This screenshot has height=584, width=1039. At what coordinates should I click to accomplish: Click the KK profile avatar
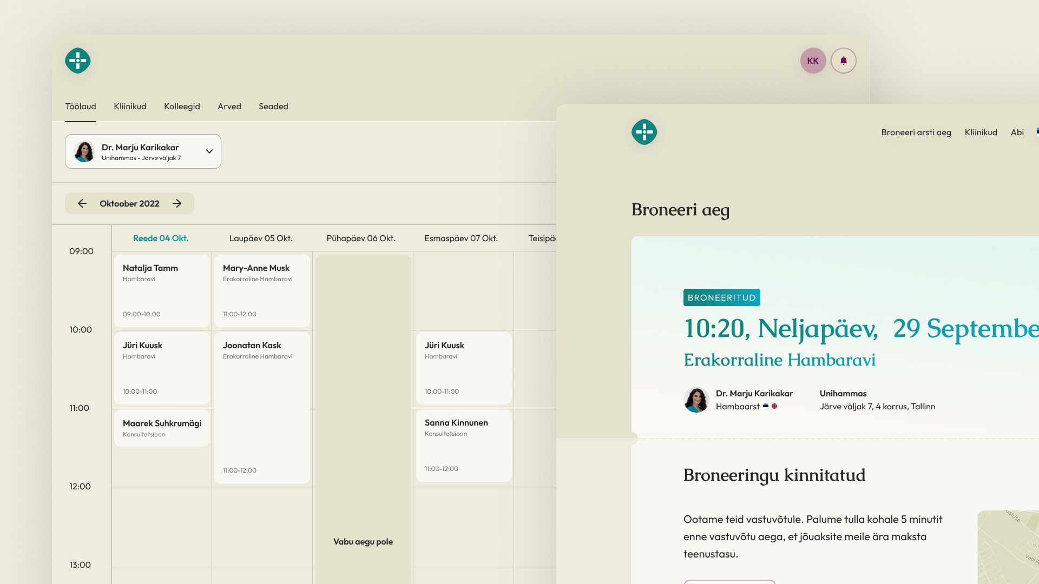pos(812,60)
